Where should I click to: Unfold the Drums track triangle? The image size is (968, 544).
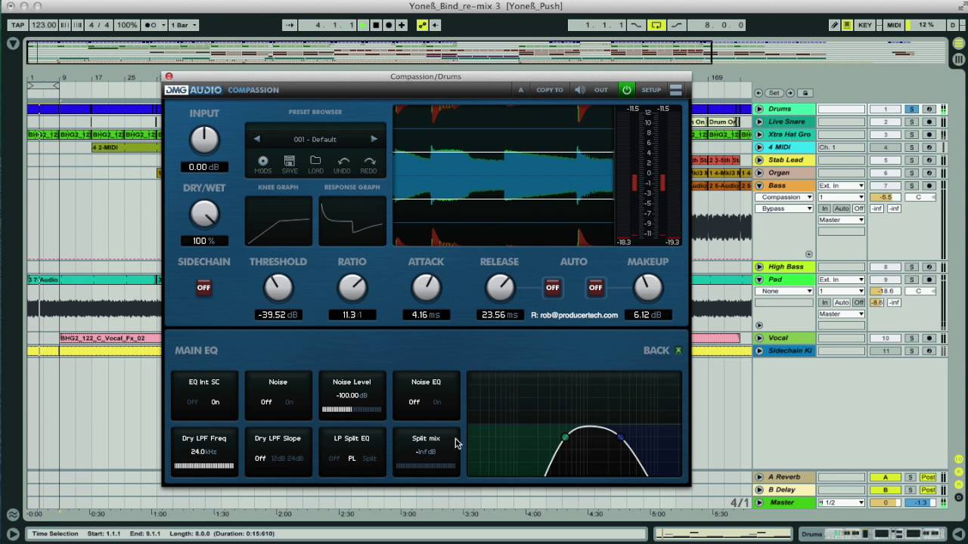point(759,109)
